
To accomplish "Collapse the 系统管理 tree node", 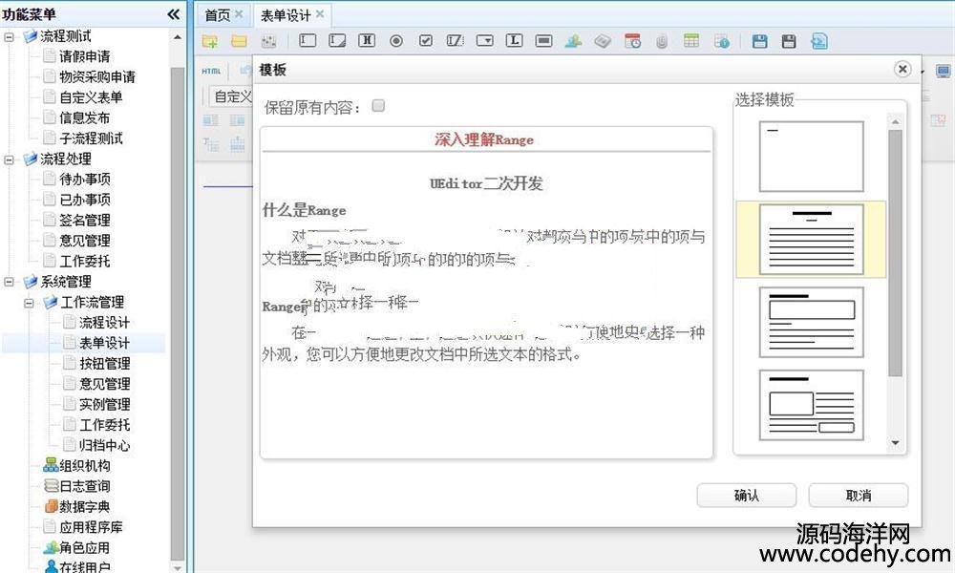I will click(10, 282).
